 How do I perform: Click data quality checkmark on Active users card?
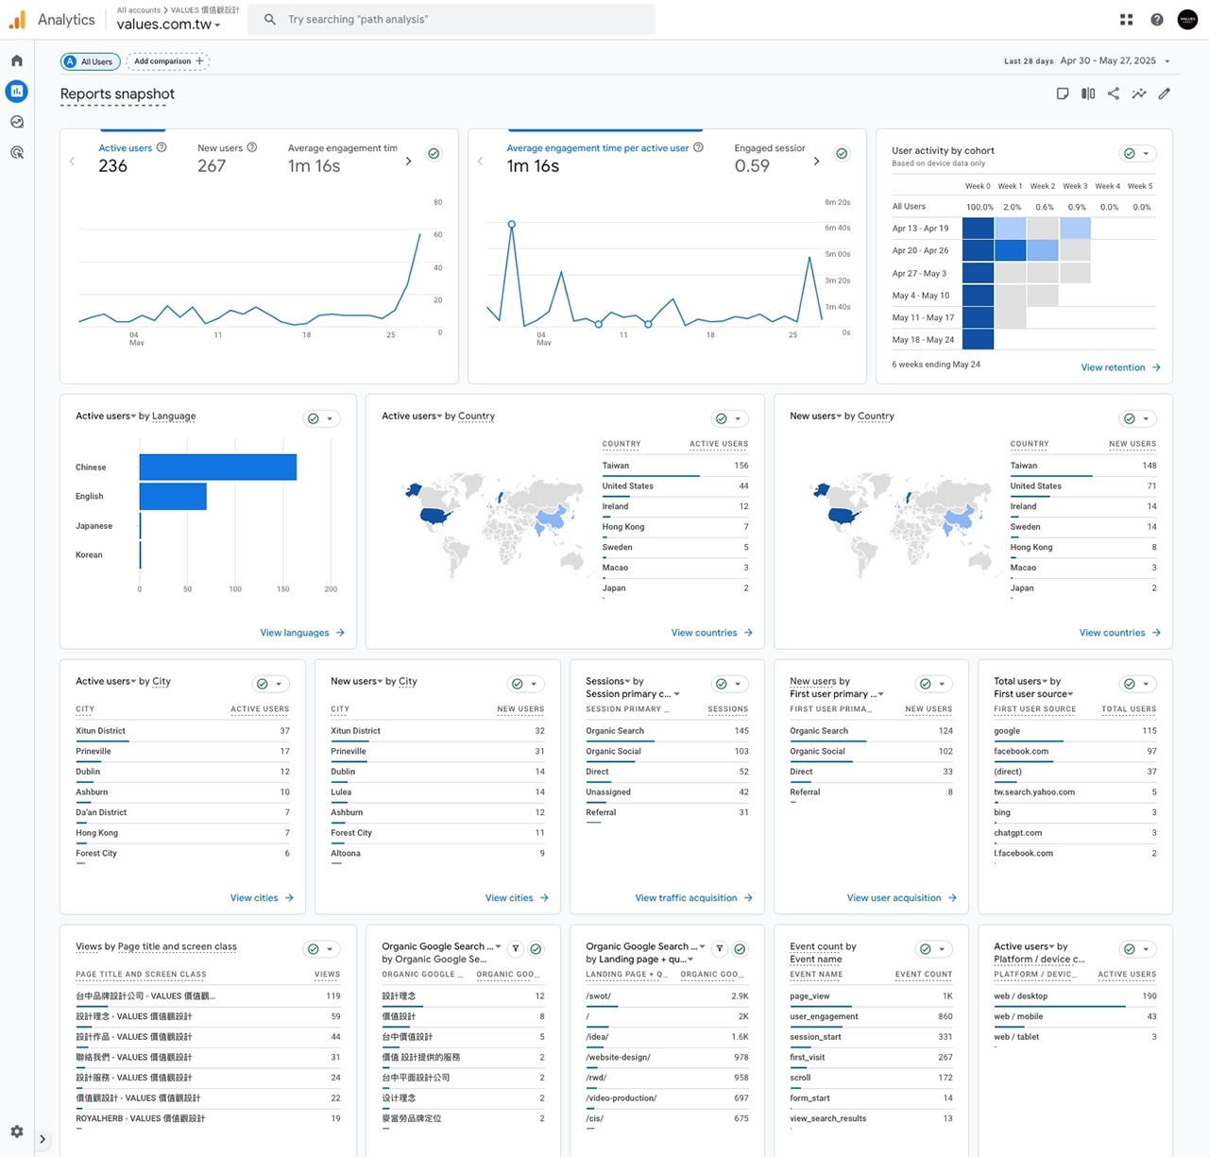434,154
